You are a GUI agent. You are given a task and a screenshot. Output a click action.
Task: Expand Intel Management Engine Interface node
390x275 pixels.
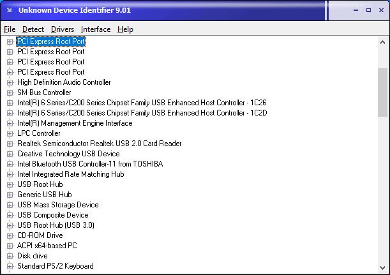click(x=10, y=123)
